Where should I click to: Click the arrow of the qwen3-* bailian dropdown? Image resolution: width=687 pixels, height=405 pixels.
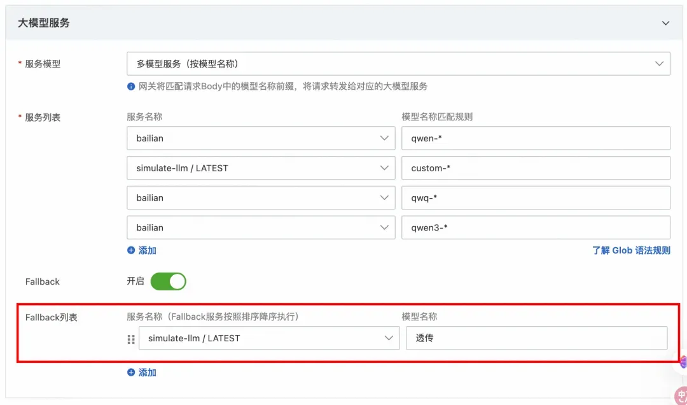click(x=384, y=228)
